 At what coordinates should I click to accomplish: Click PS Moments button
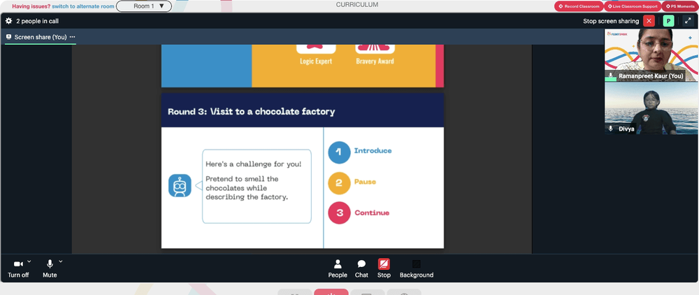pos(680,6)
